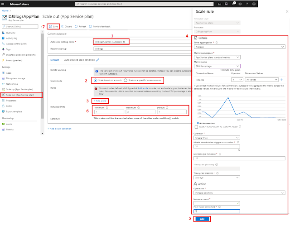Viewport: 290px width, 226px height.
Task: Collapse the sidebar with the chevron
Action: pyautogui.click(x=41, y=27)
